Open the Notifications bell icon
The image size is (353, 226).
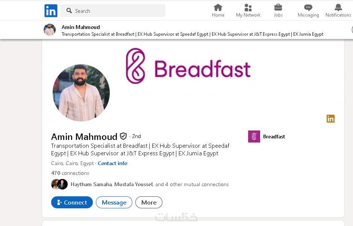(x=338, y=8)
